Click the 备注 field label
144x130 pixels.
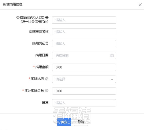click(x=45, y=102)
